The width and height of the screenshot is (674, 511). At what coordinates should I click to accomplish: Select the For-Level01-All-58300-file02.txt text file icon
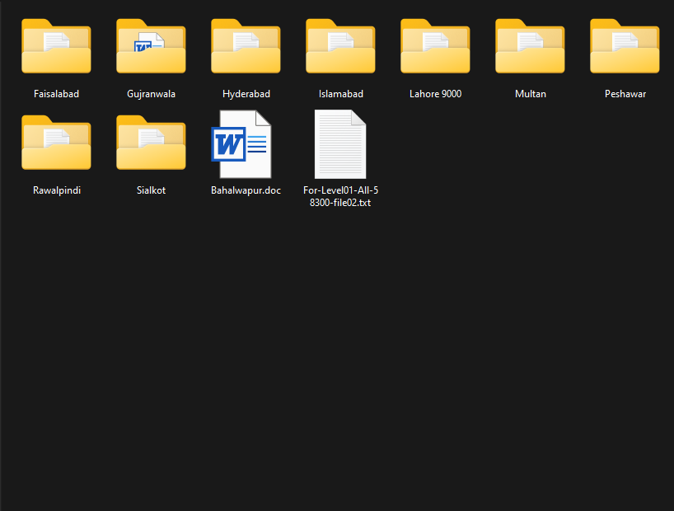[340, 144]
